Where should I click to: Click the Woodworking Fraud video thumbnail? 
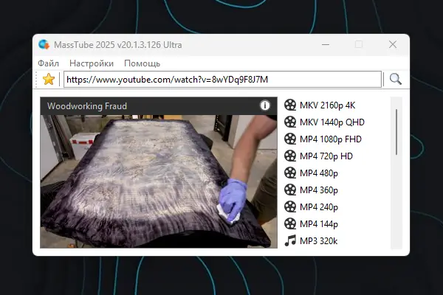coord(159,181)
